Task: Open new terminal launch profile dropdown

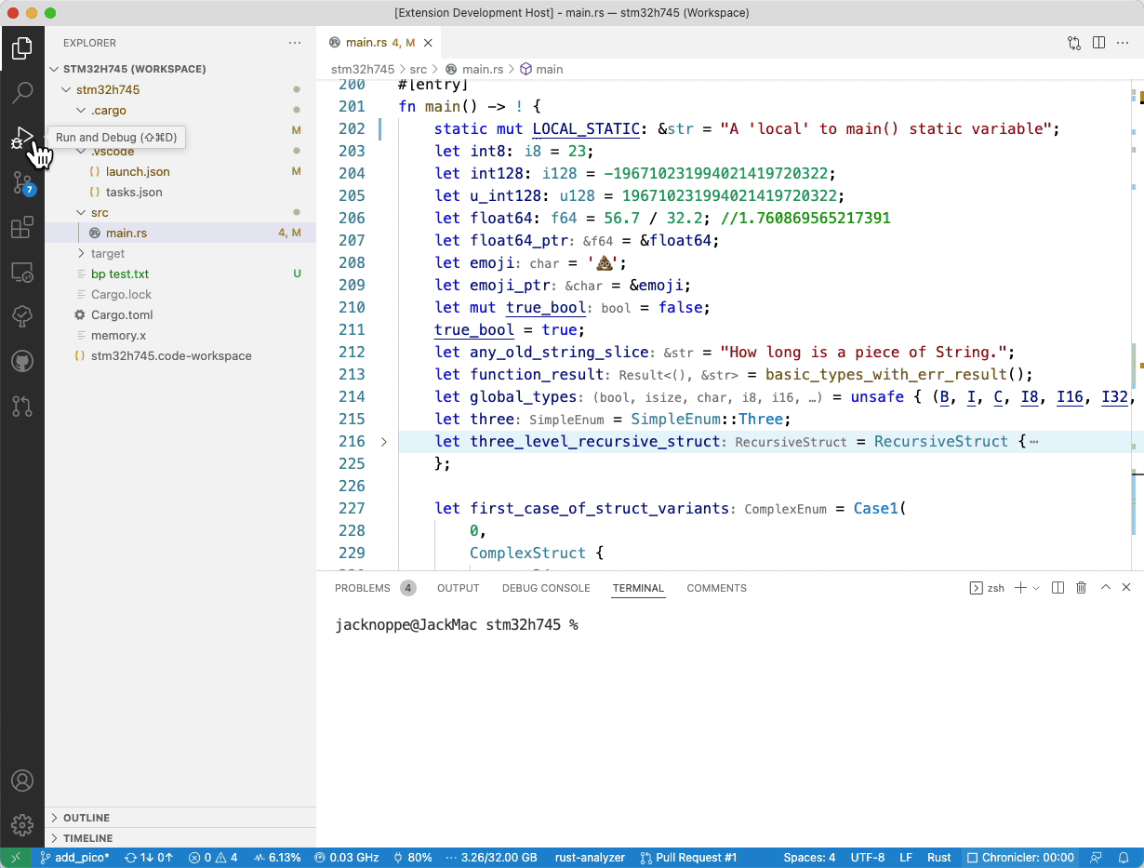Action: [x=1037, y=588]
